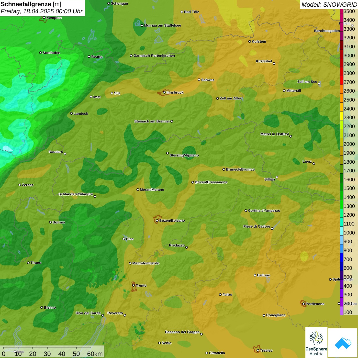Click the Kitzbühel label
This screenshot has width=358, height=358.
tap(264, 61)
